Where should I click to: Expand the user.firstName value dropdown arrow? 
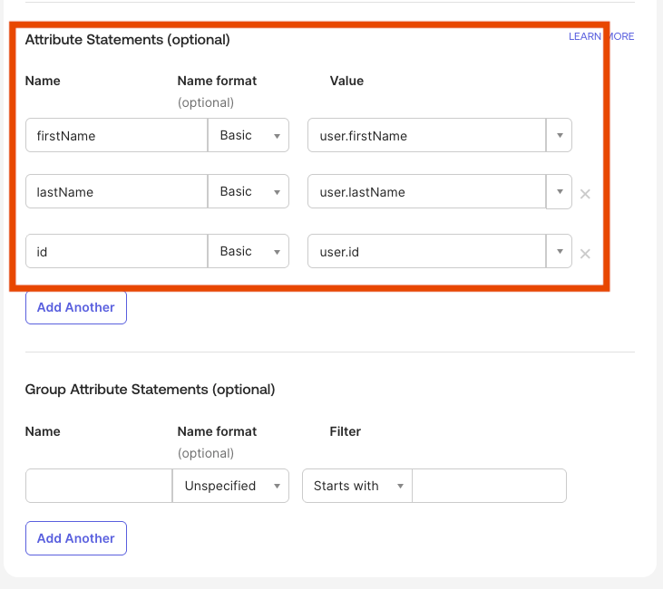click(559, 136)
